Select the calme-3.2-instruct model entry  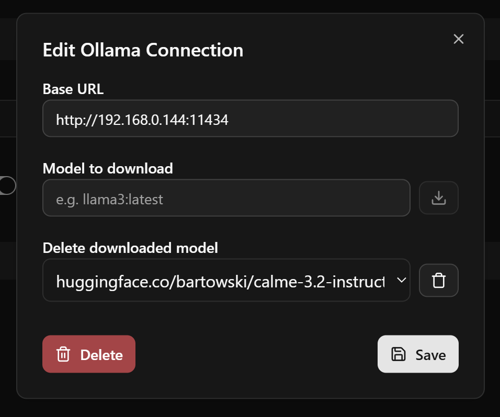(x=220, y=280)
